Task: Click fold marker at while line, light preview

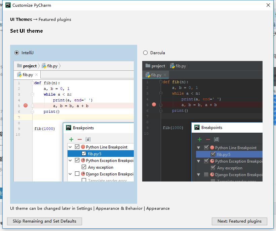Action: click(32, 94)
